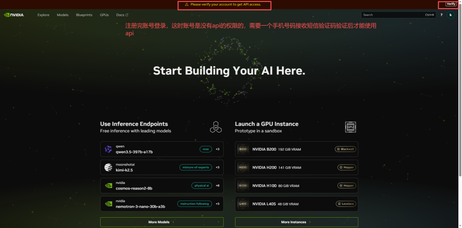Screen dimensions: 462x228
Task: Open the help question mark icon
Action: (x=441, y=15)
